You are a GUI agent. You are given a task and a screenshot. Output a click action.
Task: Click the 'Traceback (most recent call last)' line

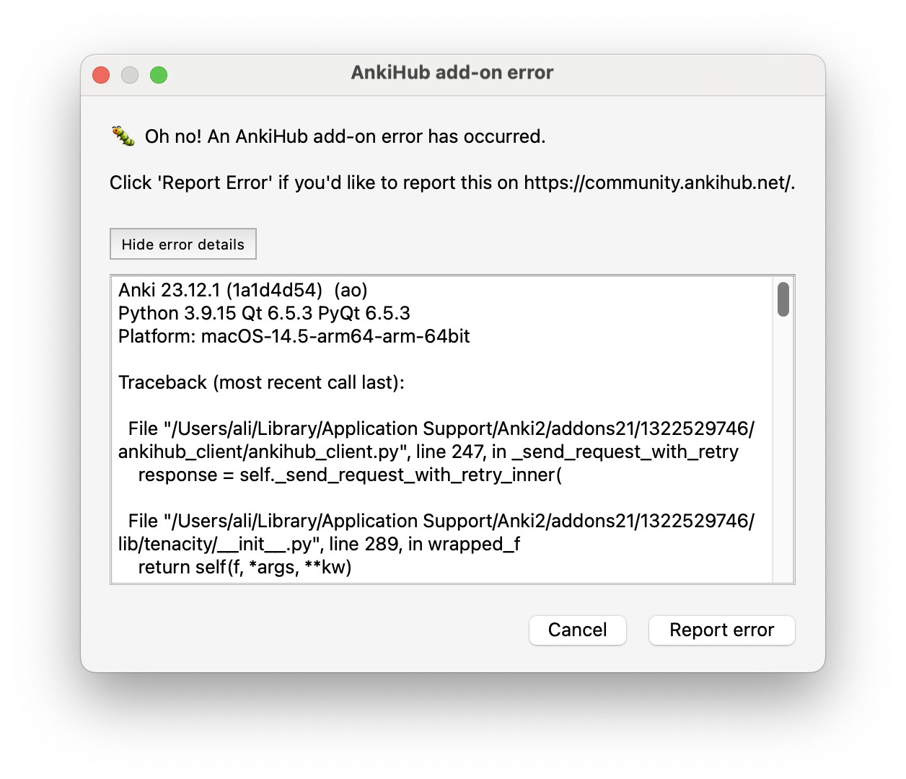[x=261, y=383]
